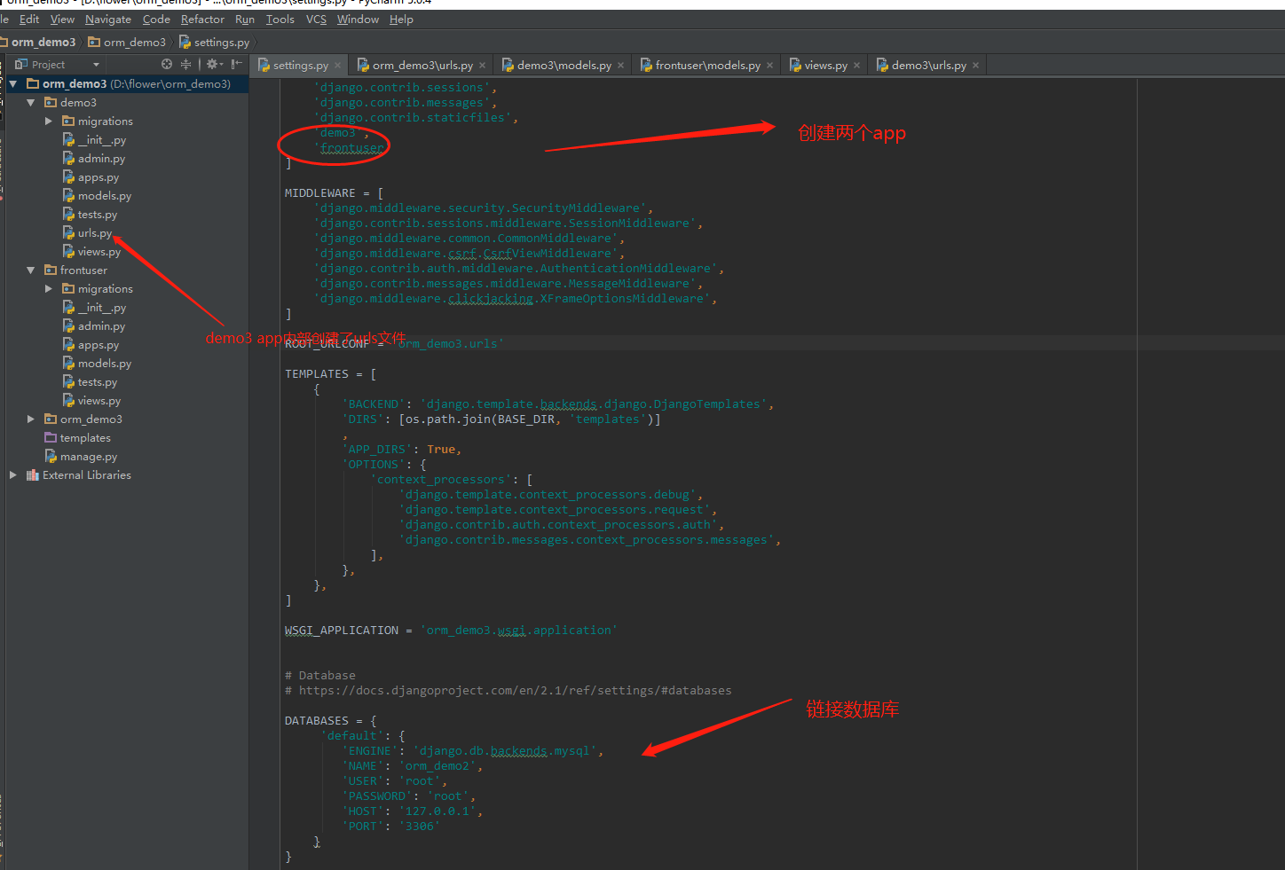Close the frontuser\models.py tab
The image size is (1285, 870).
click(769, 66)
